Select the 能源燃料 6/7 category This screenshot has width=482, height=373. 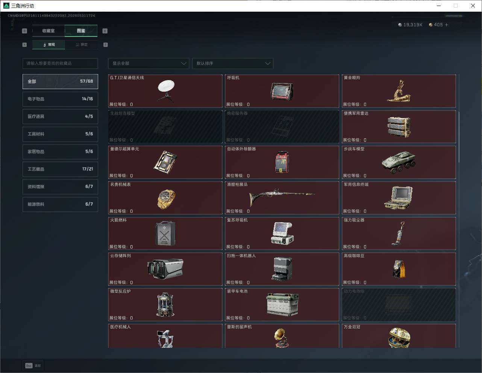click(60, 204)
